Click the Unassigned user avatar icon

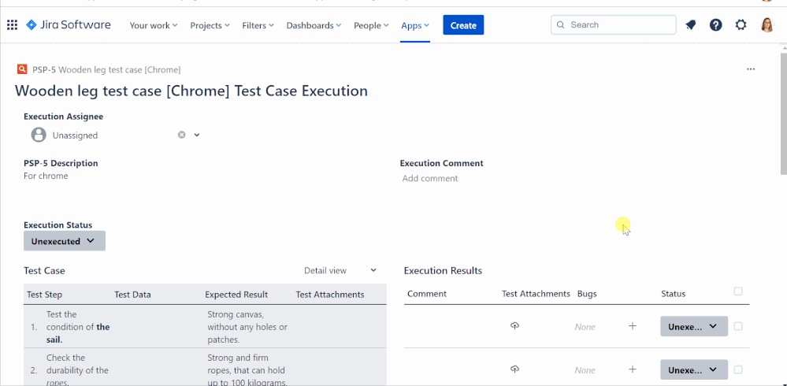point(39,135)
